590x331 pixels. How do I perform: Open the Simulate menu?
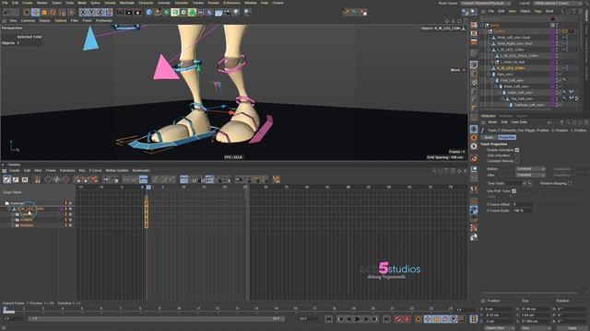pos(182,3)
